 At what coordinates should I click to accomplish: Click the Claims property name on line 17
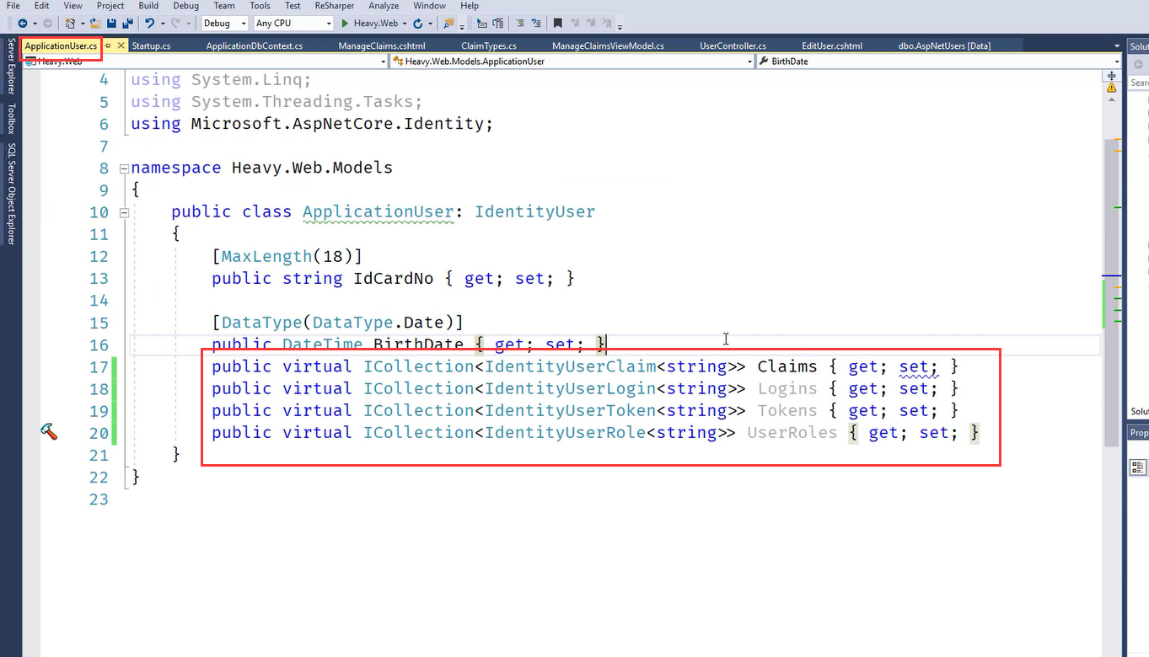(787, 366)
